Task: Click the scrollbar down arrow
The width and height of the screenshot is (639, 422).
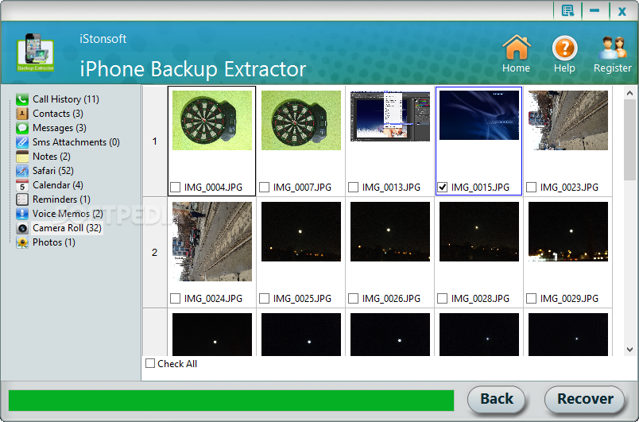Action: click(x=629, y=350)
